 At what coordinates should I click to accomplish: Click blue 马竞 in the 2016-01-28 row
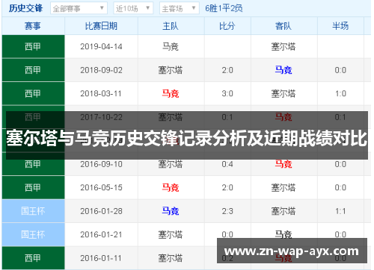click(x=171, y=211)
